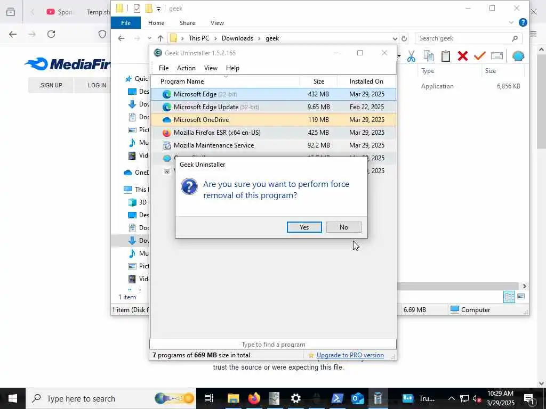
Task: Open Explorer help question mark icon
Action: pos(523,22)
